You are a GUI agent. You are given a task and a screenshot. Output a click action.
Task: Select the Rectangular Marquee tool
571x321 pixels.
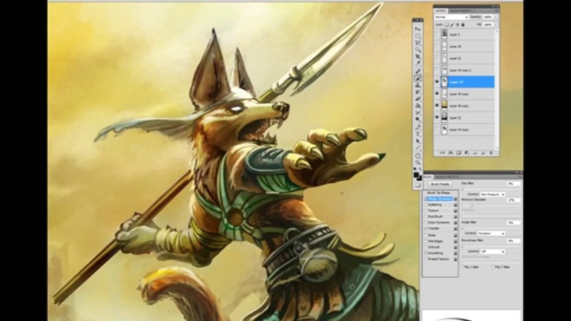417,36
